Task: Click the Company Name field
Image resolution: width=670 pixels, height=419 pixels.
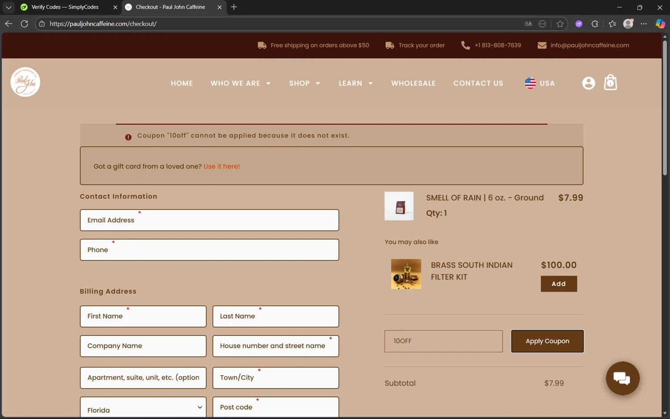Action: point(143,346)
